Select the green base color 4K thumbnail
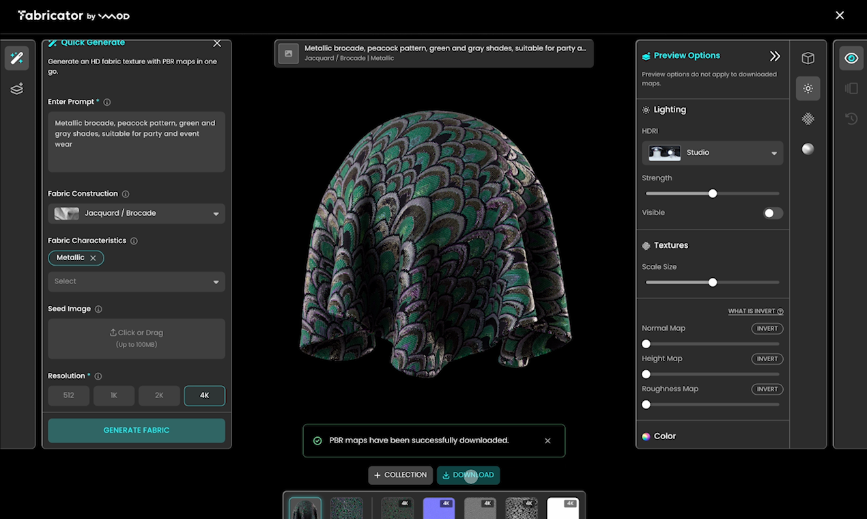Image resolution: width=867 pixels, height=519 pixels. tap(397, 508)
